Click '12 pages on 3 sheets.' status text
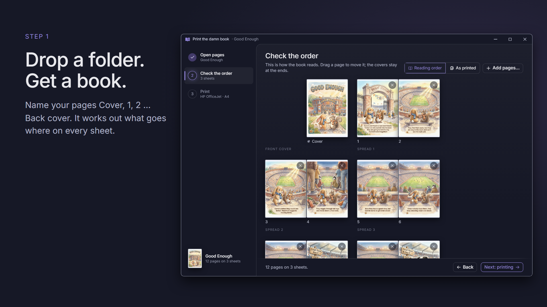Viewport: 547px width, 307px height. pos(287,267)
